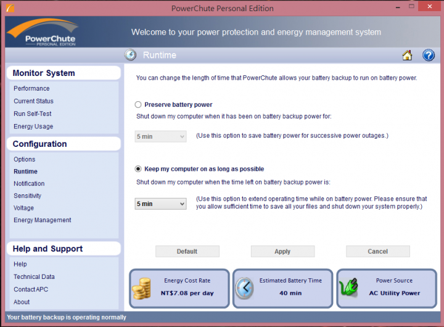Click AC Utility Power status text
Image resolution: width=444 pixels, height=327 pixels.
(395, 293)
